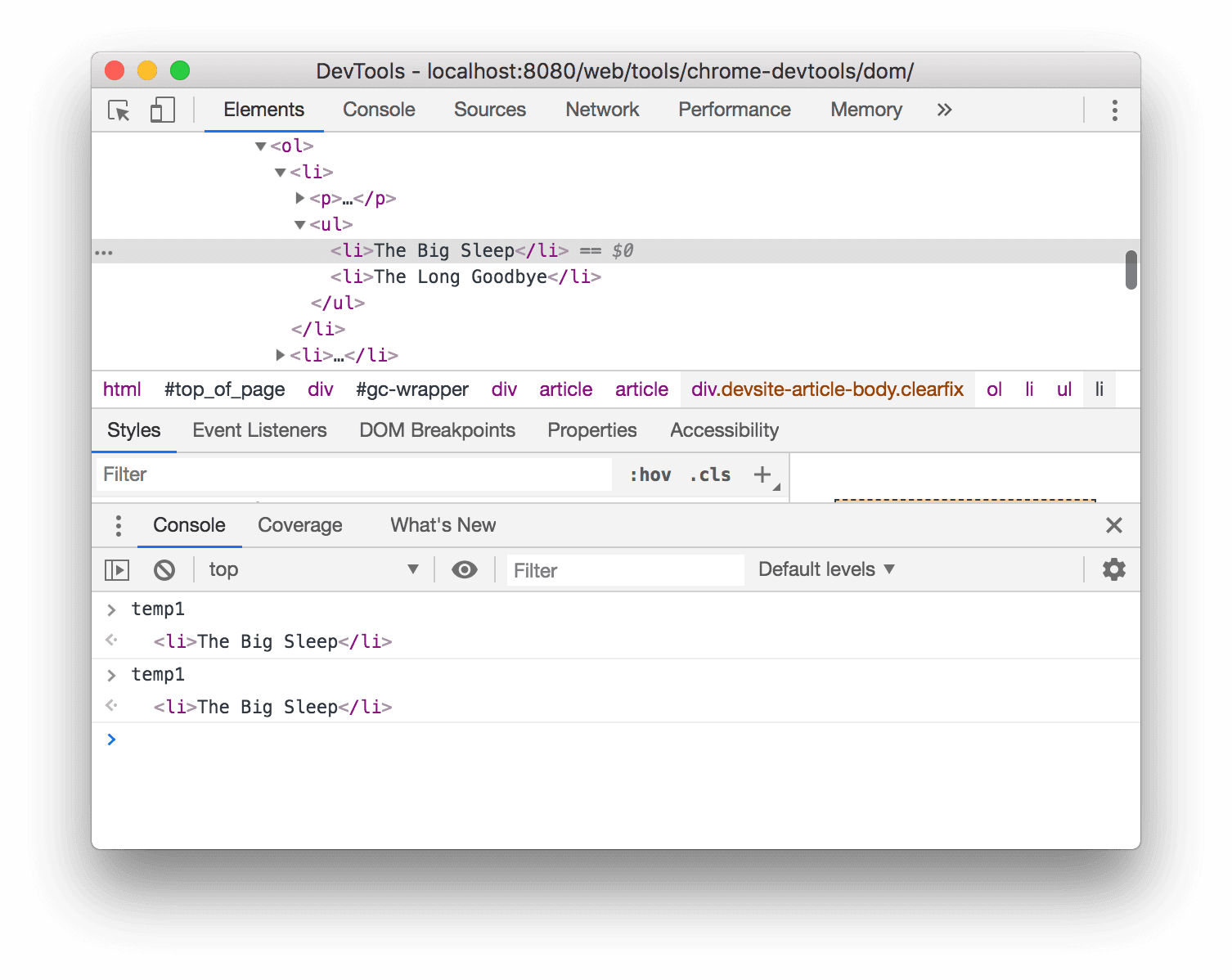The height and width of the screenshot is (980, 1232).
Task: Select ol in the breadcrumb
Action: [x=994, y=389]
